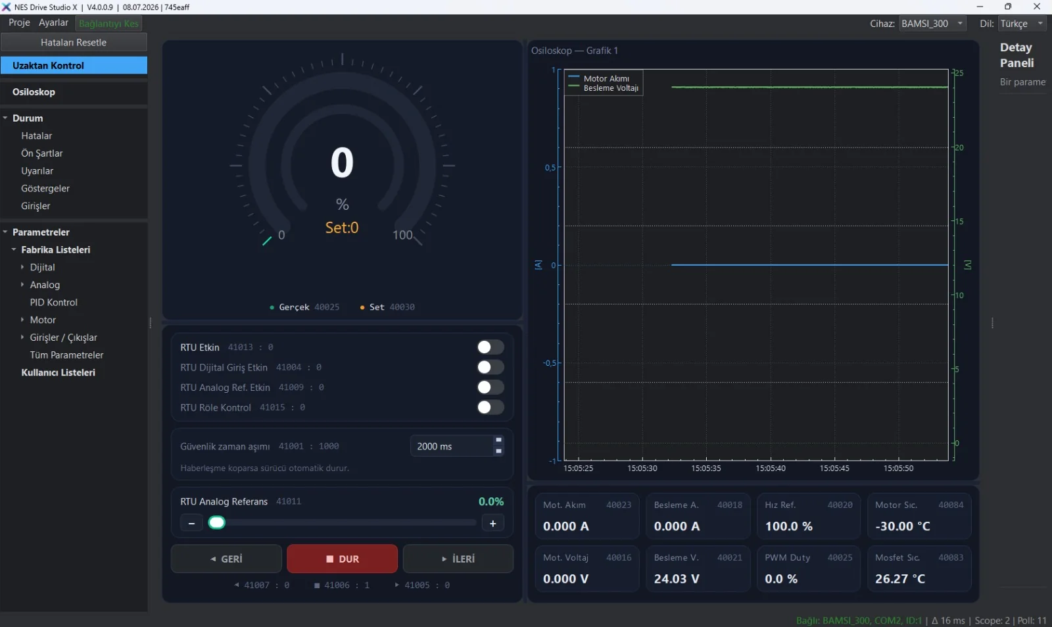Open the Proje menu

point(19,23)
